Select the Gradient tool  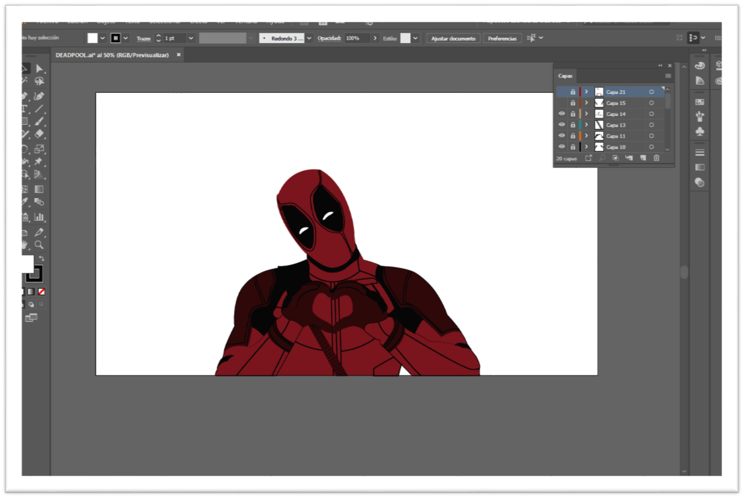click(39, 189)
